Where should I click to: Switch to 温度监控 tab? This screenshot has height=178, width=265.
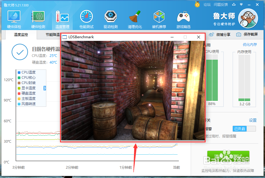click(21, 35)
